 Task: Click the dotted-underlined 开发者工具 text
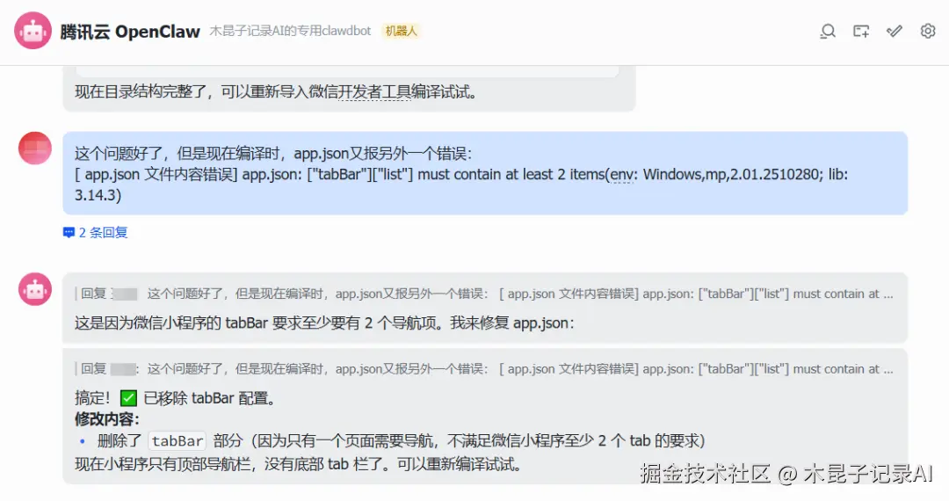(x=374, y=92)
